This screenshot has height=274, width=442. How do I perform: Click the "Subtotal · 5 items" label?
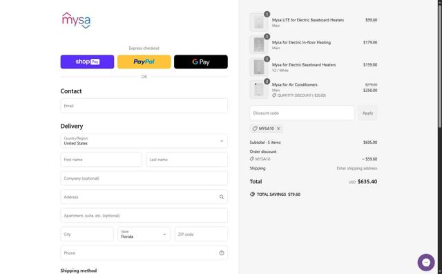tap(265, 143)
